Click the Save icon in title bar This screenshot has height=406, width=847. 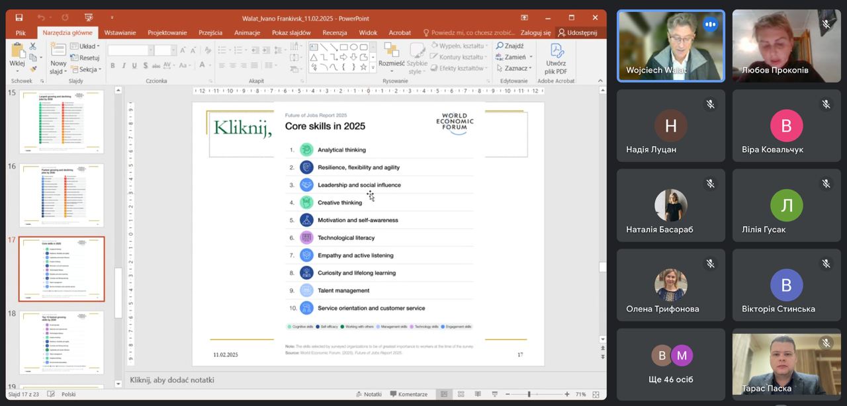click(x=19, y=17)
